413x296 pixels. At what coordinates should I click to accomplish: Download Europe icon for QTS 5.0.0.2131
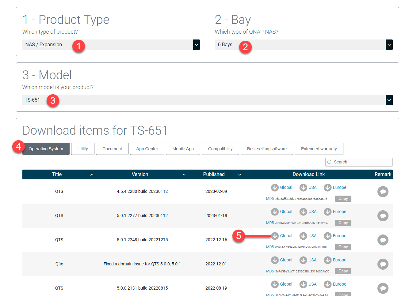[328, 284]
